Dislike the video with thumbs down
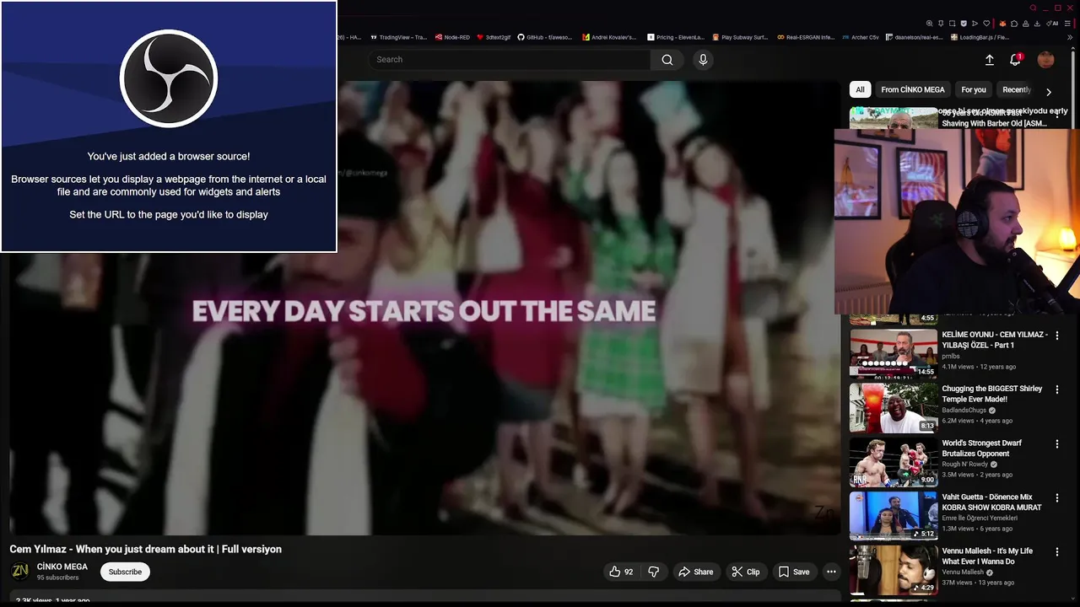The height and width of the screenshot is (607, 1080). click(x=653, y=572)
